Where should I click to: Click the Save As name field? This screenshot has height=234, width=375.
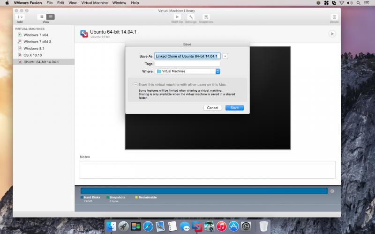tap(187, 56)
